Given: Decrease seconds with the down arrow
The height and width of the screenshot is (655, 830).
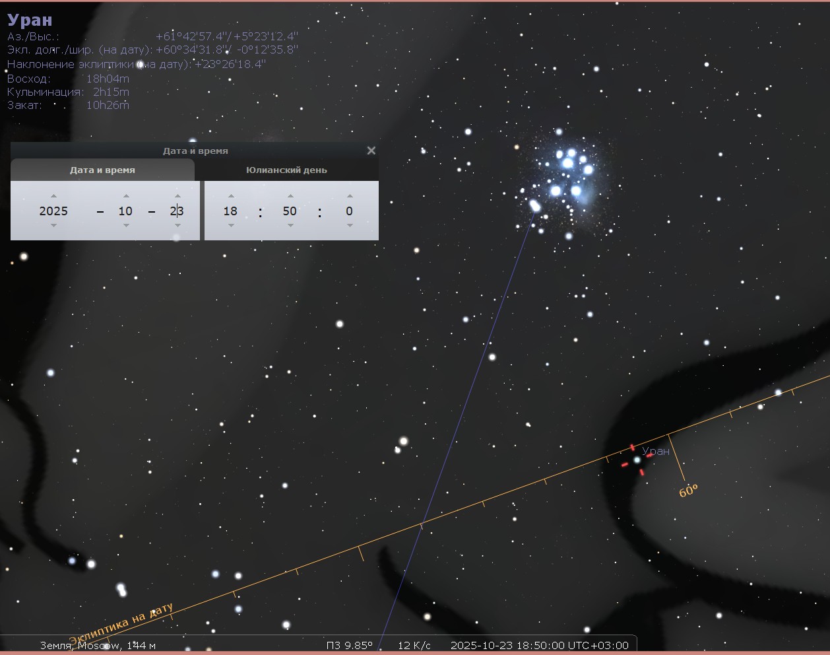Looking at the screenshot, I should pos(350,225).
